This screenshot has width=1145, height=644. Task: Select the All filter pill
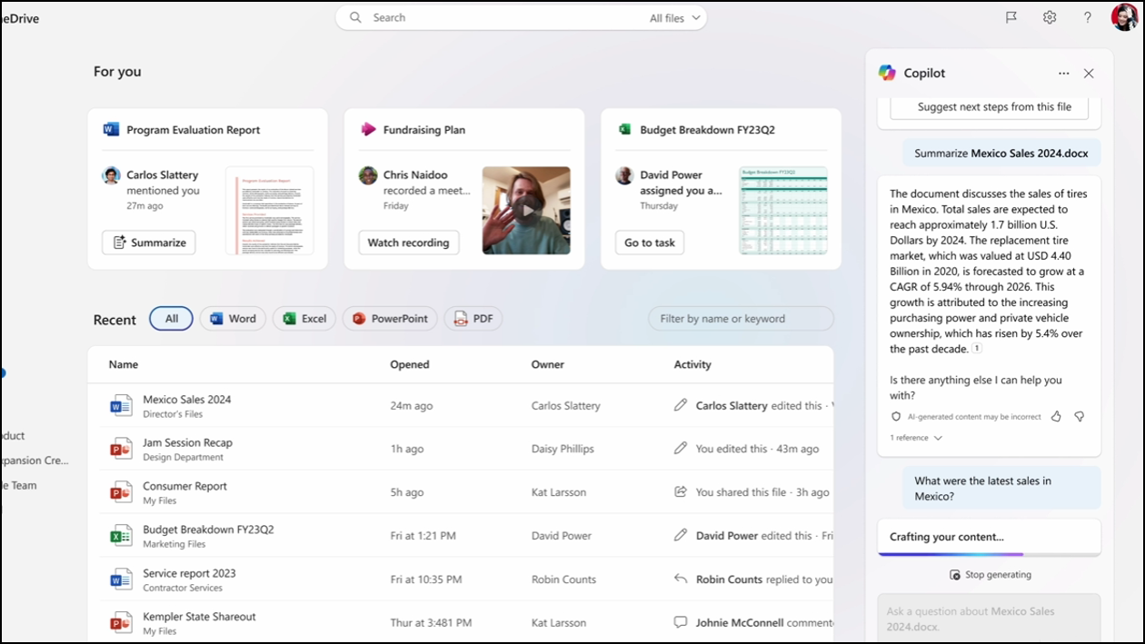pyautogui.click(x=171, y=319)
